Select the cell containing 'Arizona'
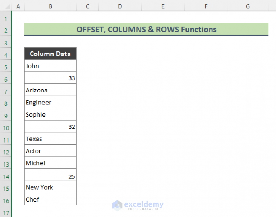The width and height of the screenshot is (276, 217). (50, 90)
